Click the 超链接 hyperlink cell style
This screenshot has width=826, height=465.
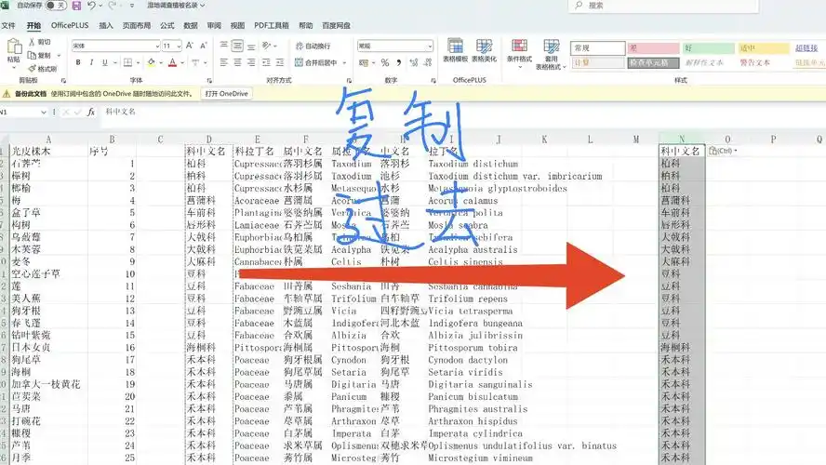806,48
